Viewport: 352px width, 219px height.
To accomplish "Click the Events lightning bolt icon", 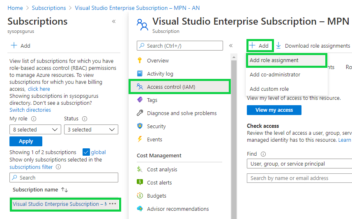I will pos(140,139).
